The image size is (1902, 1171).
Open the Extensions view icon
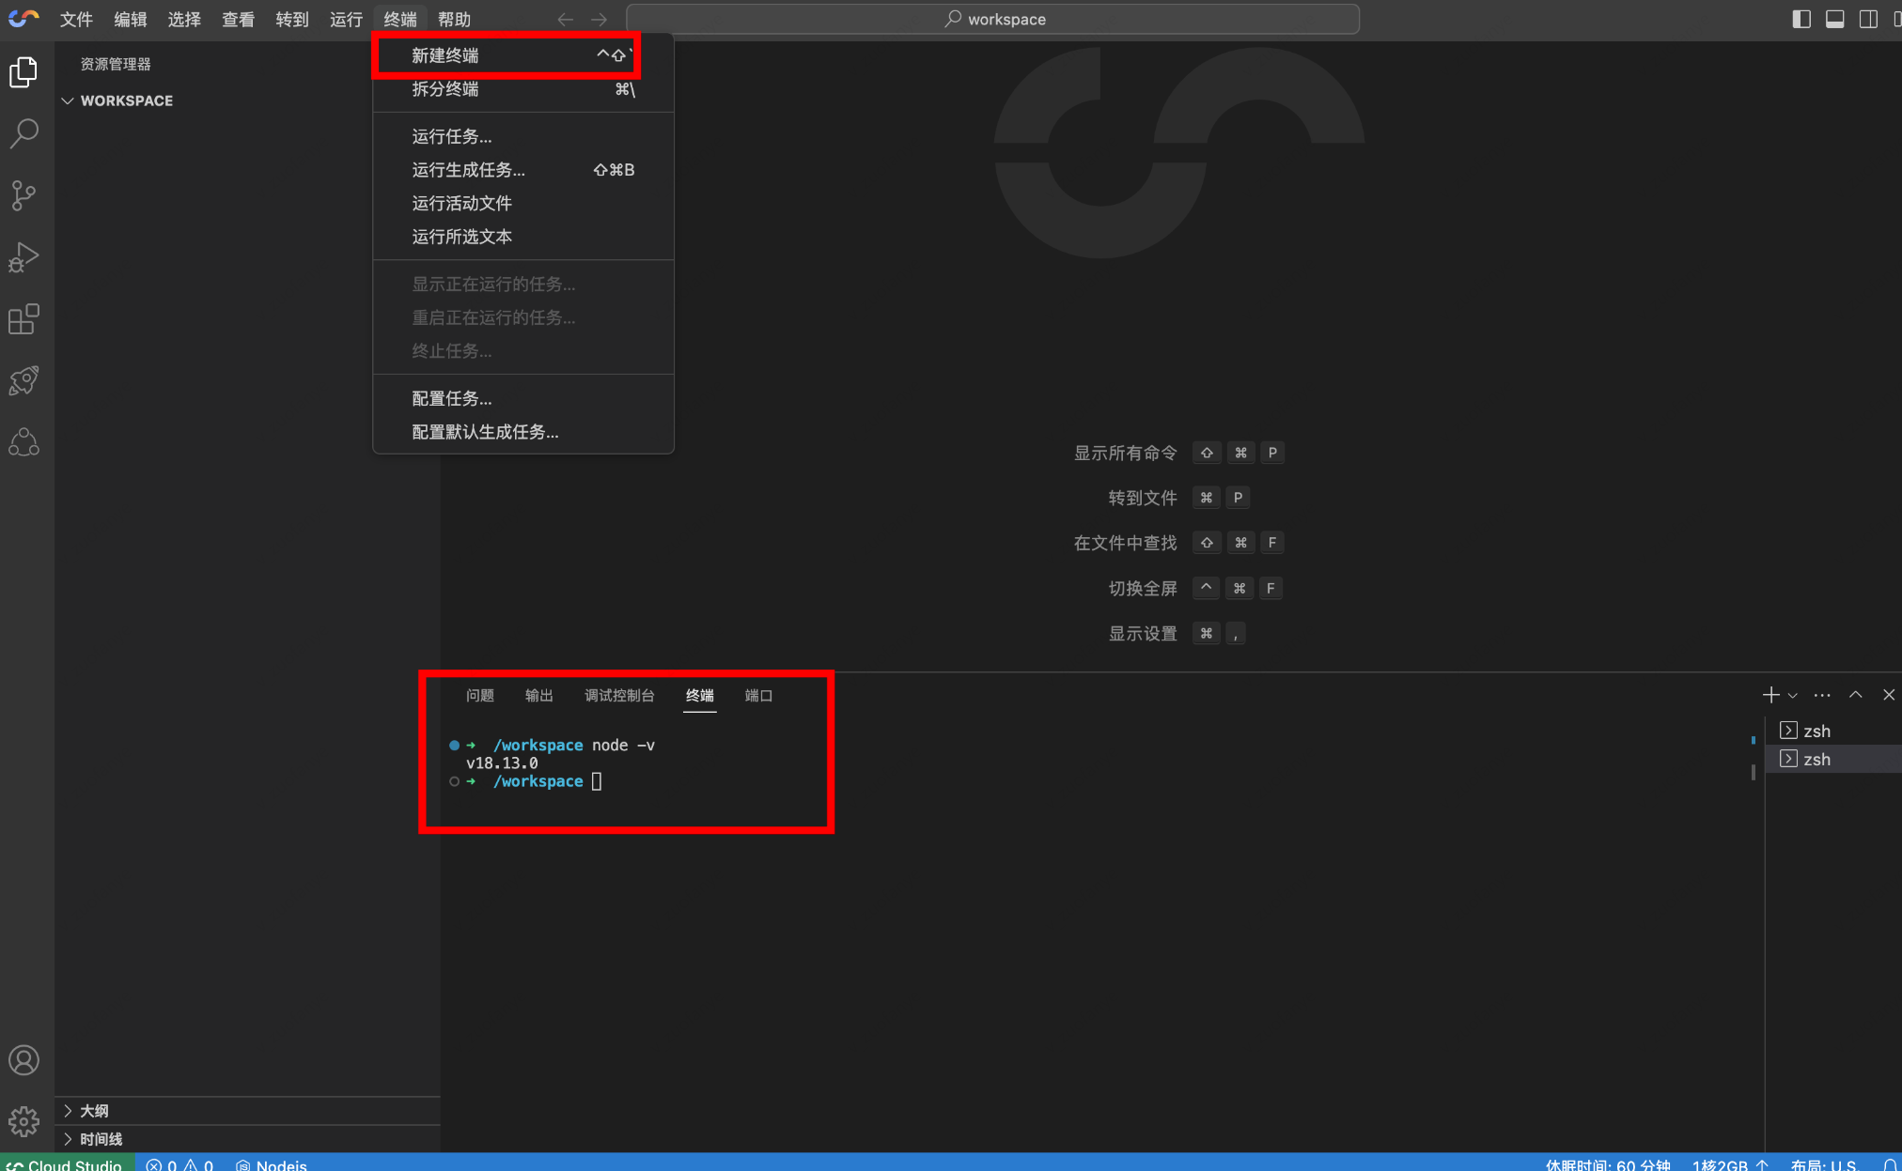pyautogui.click(x=23, y=319)
